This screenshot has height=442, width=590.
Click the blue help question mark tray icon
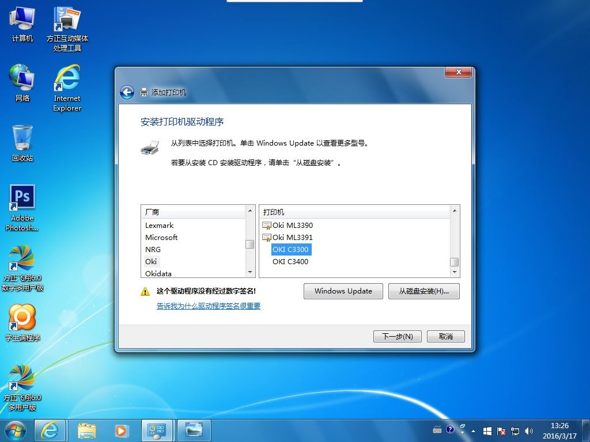450,429
